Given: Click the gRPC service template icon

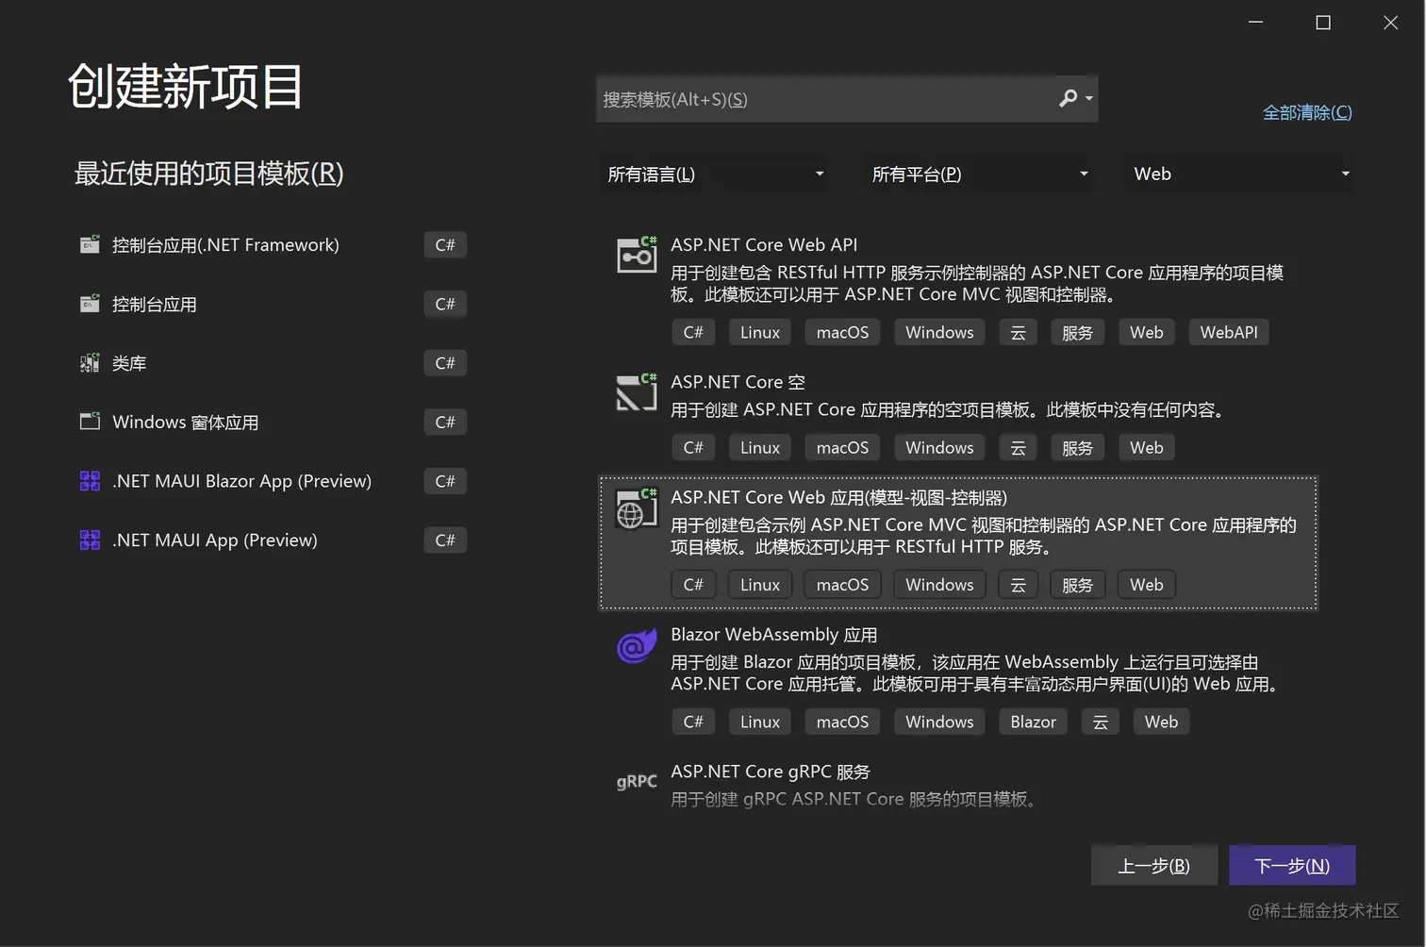Looking at the screenshot, I should 637,781.
